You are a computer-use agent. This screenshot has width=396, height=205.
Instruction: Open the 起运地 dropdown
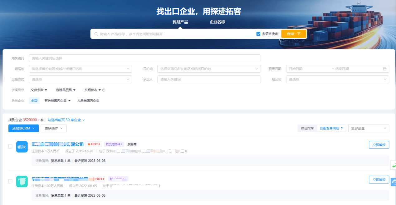pyautogui.click(x=81, y=69)
